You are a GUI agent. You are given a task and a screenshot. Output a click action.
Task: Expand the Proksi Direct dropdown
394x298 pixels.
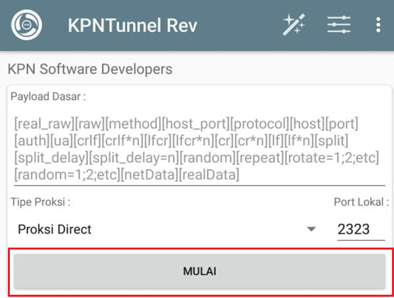click(x=166, y=229)
